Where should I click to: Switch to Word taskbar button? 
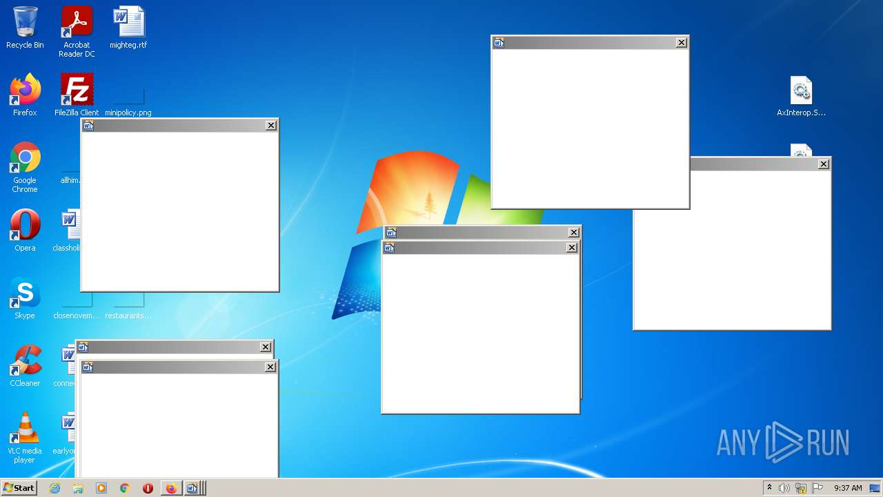193,488
